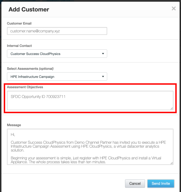Click the Internal Contact label
The width and height of the screenshot is (181, 192).
(19, 46)
